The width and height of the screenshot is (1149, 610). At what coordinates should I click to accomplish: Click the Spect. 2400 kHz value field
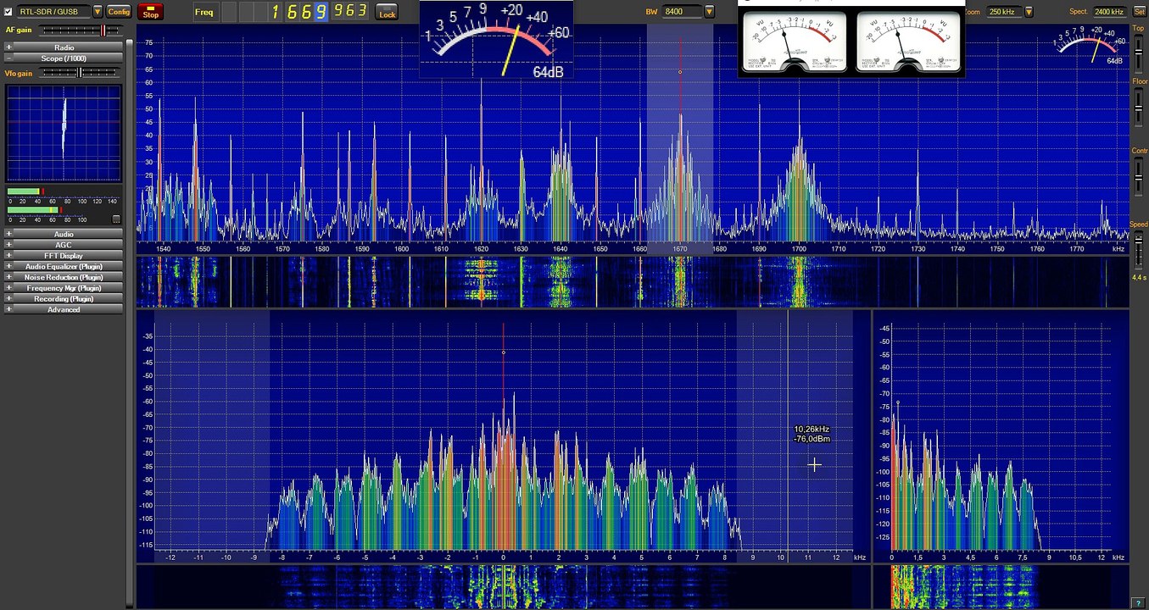click(1109, 12)
